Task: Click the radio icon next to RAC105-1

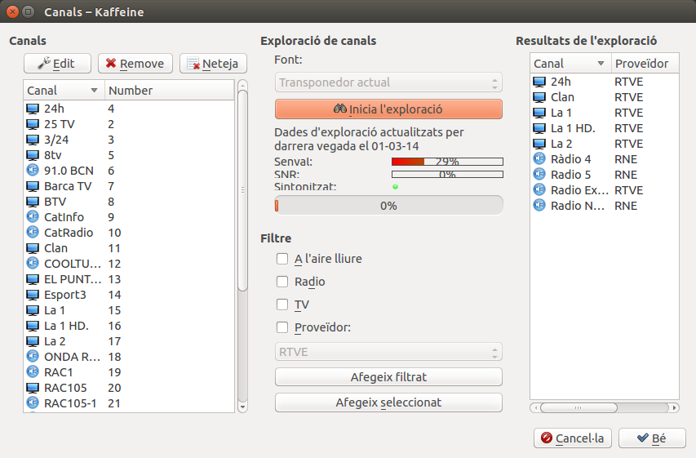Action: 33,402
